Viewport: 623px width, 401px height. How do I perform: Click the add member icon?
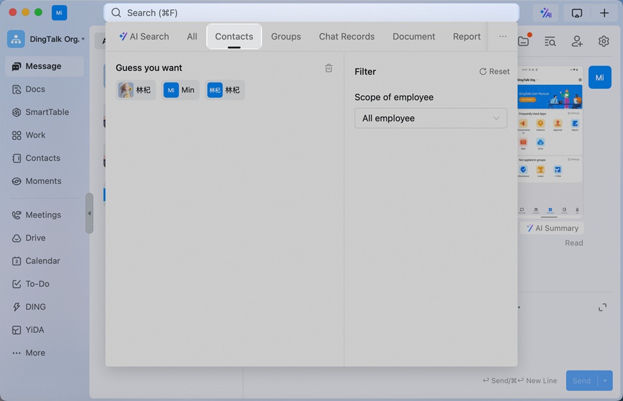[577, 42]
